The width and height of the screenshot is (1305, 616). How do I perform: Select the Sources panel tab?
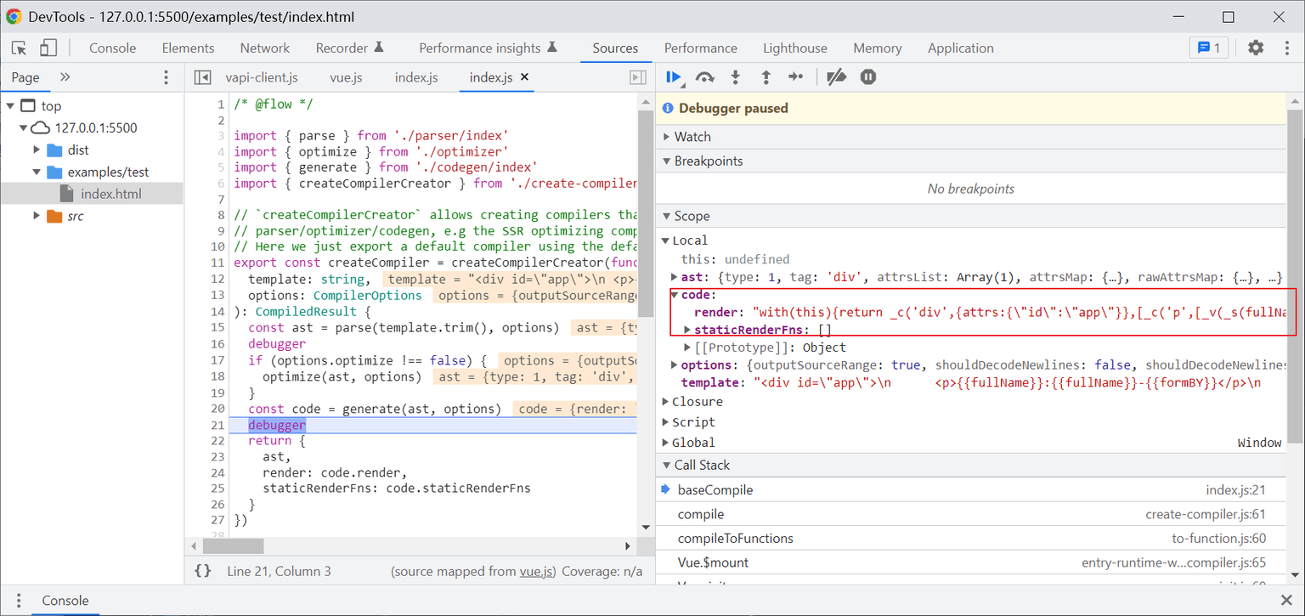click(x=615, y=48)
